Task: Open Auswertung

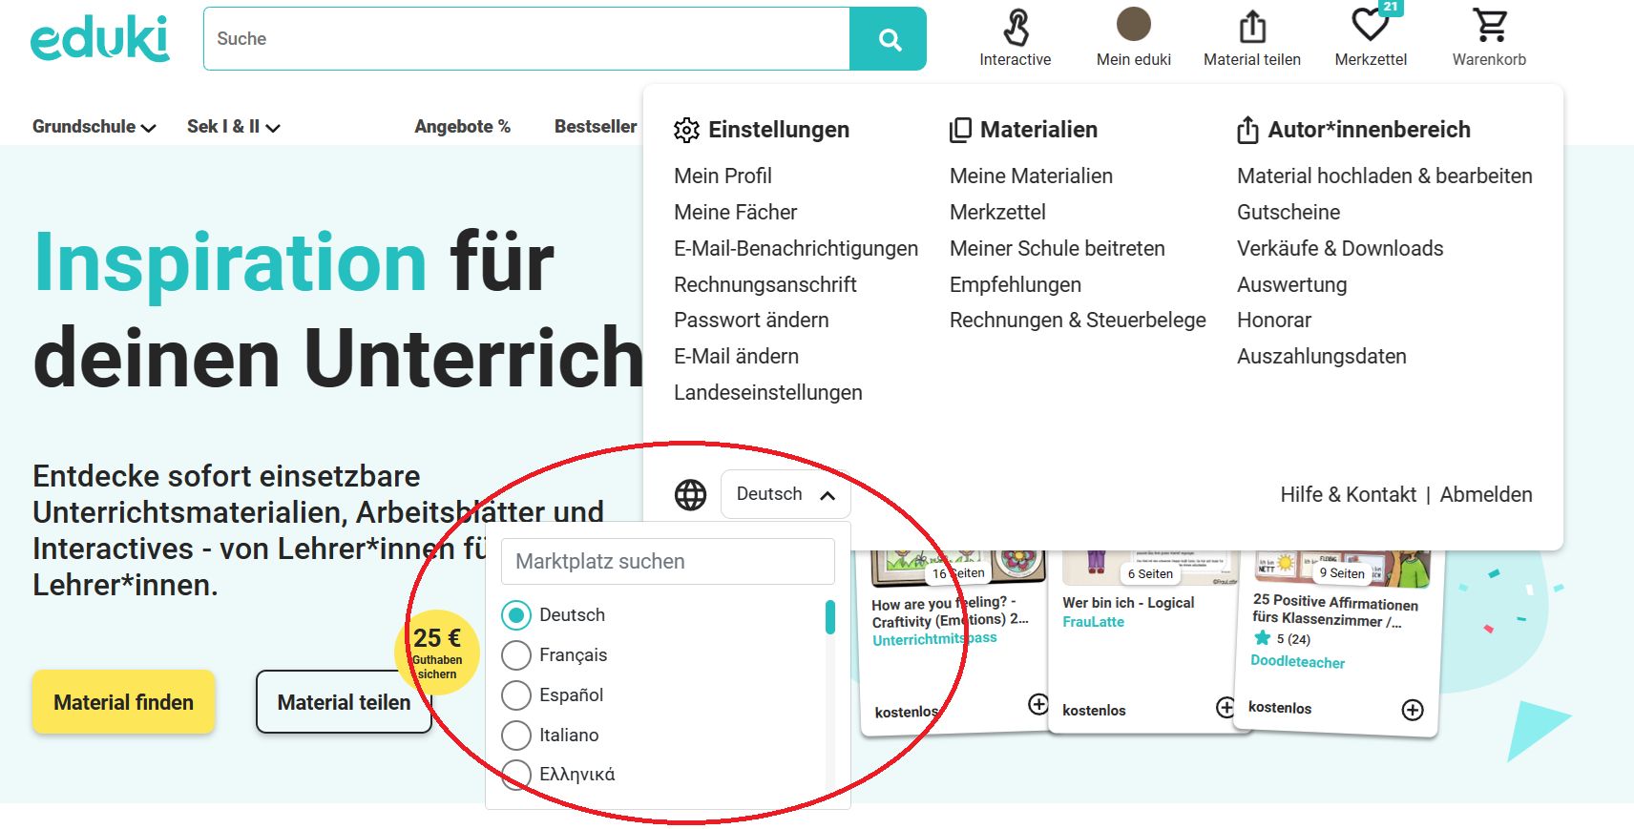Action: (1292, 285)
